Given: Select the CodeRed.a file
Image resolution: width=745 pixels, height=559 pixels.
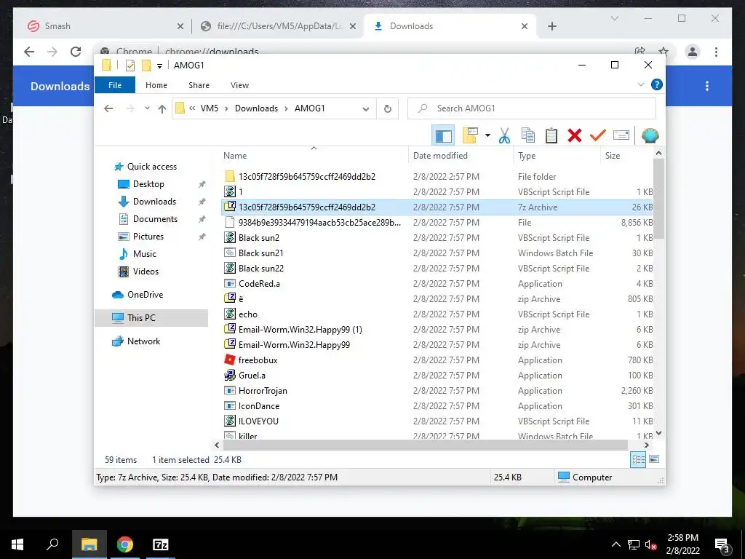Looking at the screenshot, I should (259, 284).
